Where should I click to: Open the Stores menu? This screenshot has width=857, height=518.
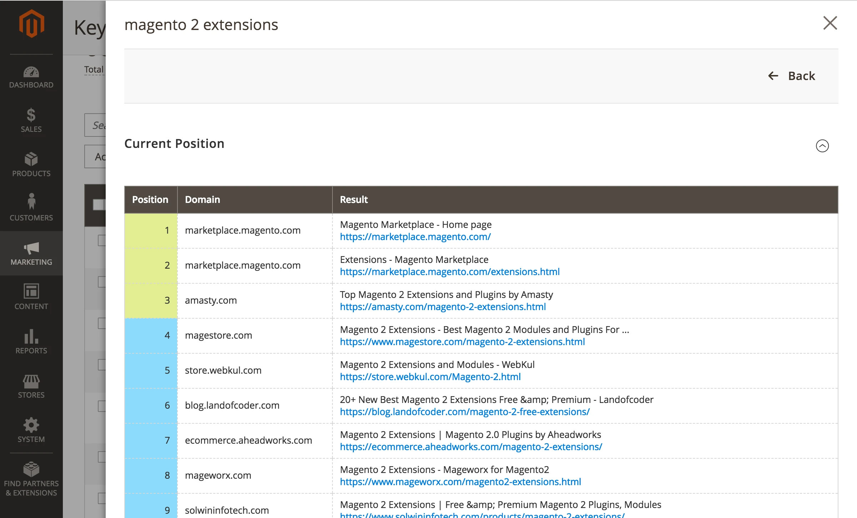point(31,386)
